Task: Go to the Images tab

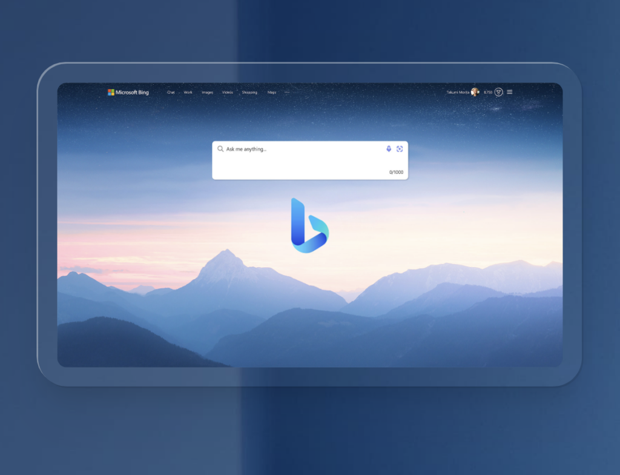Action: coord(207,92)
